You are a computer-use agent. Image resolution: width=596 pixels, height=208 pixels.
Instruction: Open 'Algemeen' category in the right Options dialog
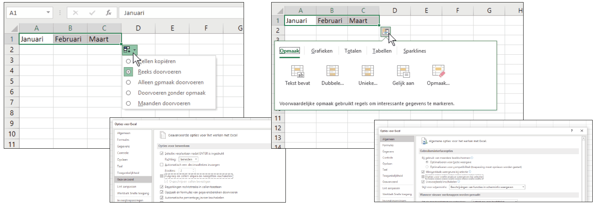click(x=397, y=139)
